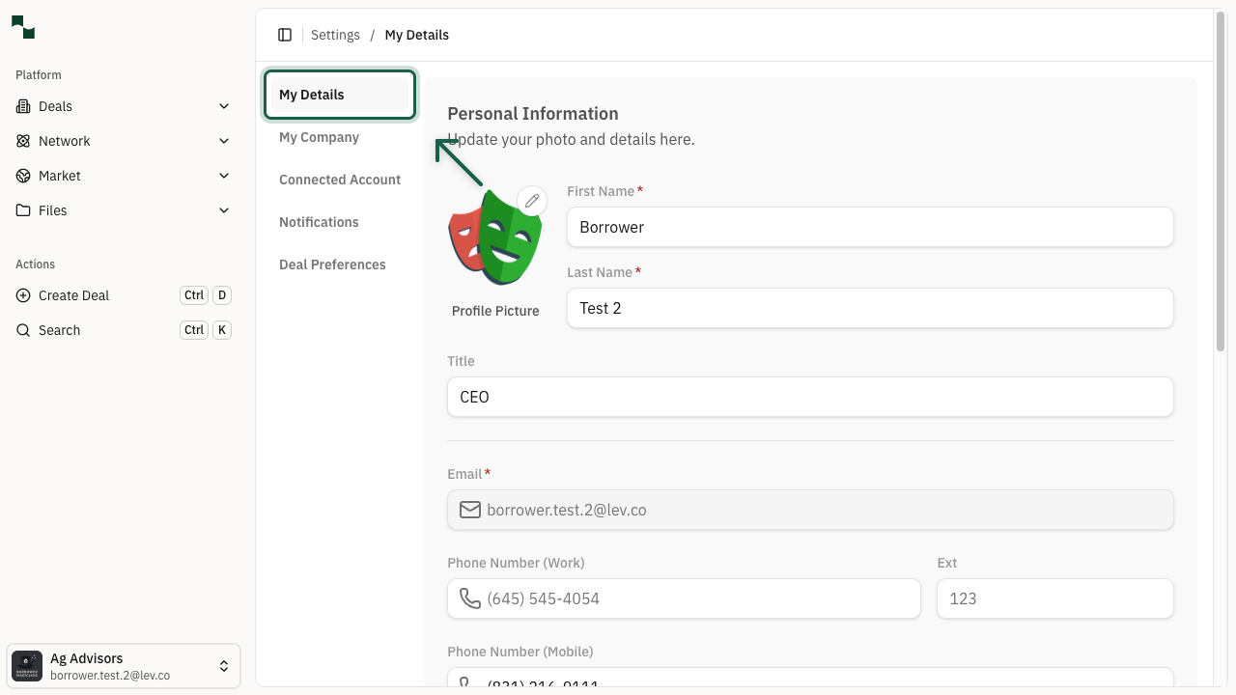Click the pencil icon to edit profile picture
This screenshot has width=1236, height=695.
click(x=532, y=201)
